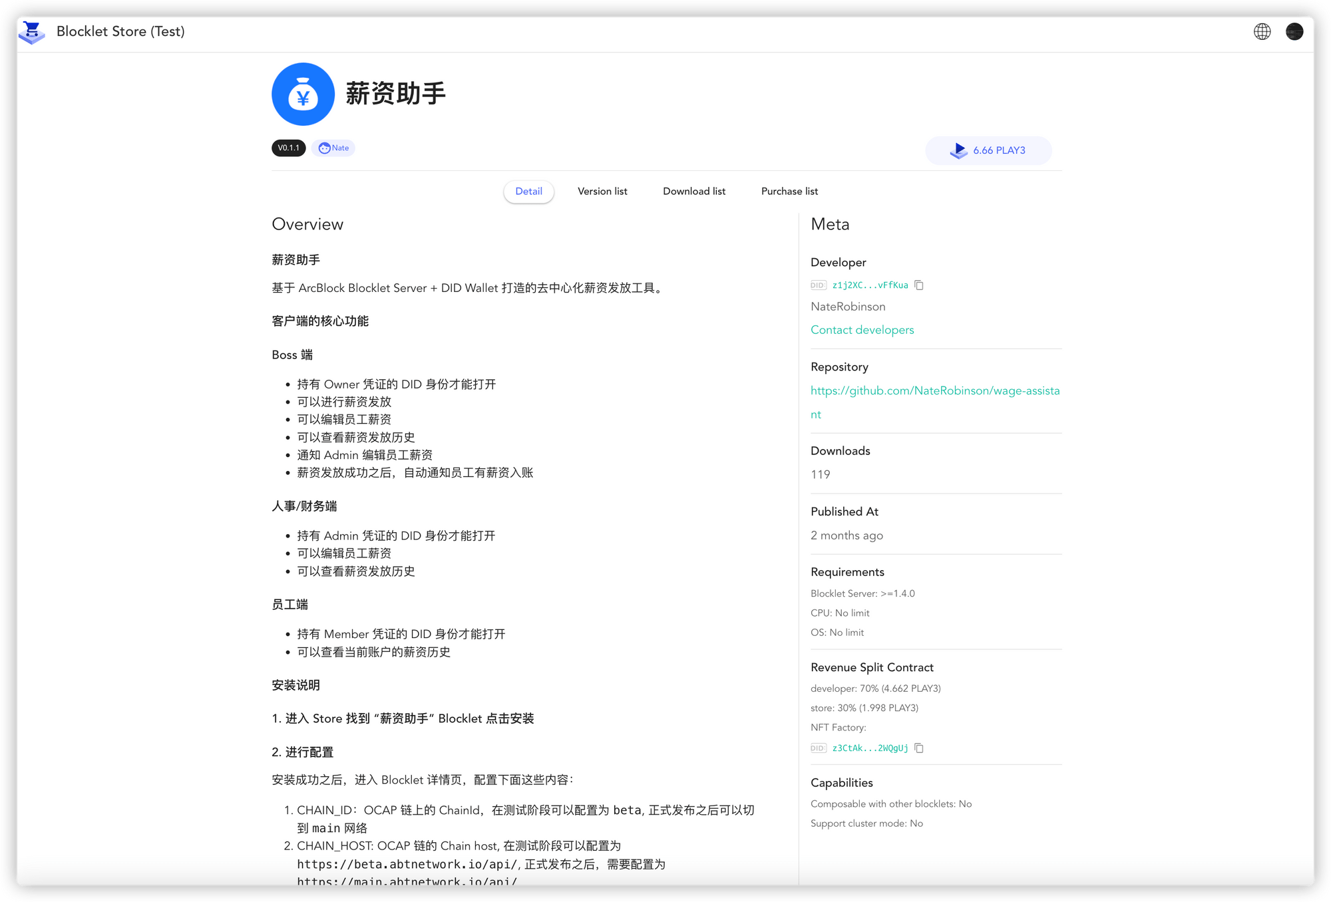This screenshot has height=902, width=1331.
Task: Click the Meta heading
Action: (830, 224)
